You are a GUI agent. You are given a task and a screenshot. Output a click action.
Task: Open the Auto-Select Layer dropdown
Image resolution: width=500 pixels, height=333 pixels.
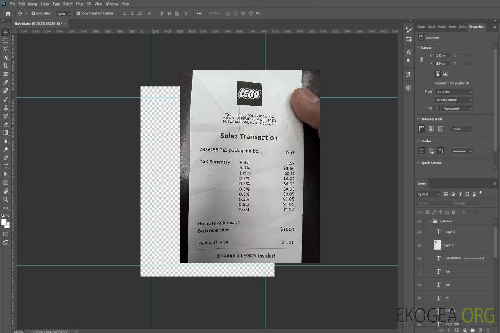click(x=64, y=13)
